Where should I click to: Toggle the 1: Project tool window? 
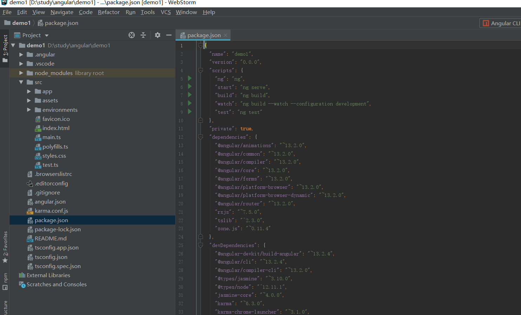(x=5, y=48)
